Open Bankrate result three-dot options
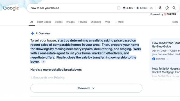 click(x=168, y=59)
